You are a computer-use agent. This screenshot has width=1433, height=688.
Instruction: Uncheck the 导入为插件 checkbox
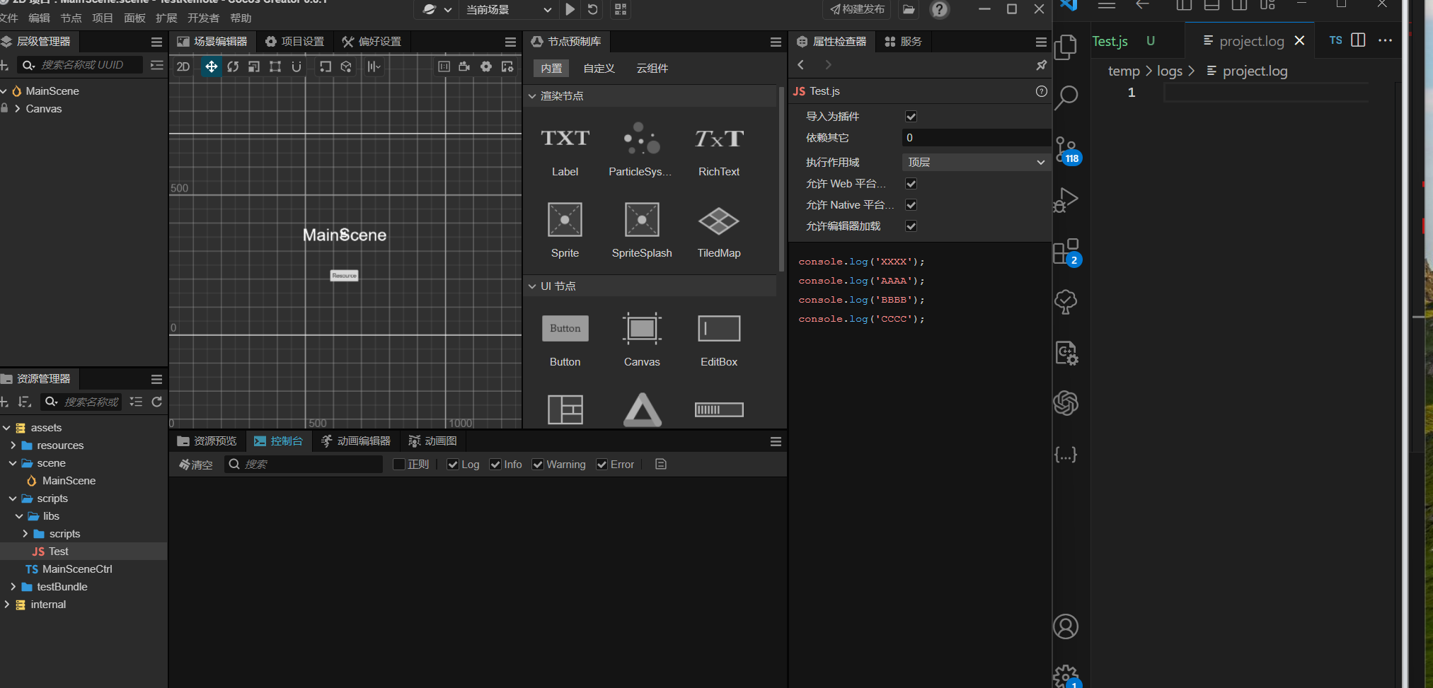click(911, 117)
